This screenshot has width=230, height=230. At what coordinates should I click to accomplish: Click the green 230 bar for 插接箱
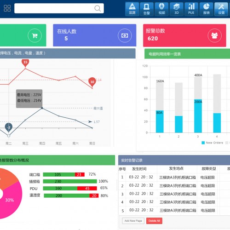tap(70, 181)
